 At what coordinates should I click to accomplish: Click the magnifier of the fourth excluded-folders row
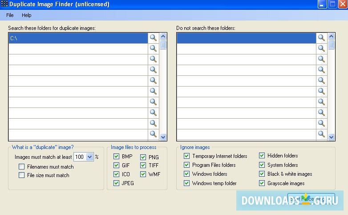pos(322,70)
